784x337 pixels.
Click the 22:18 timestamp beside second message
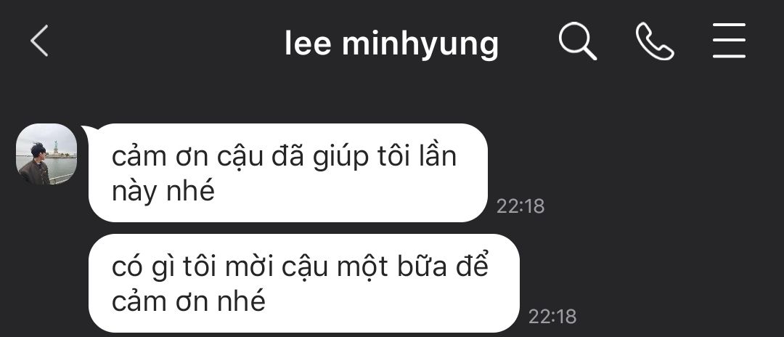(x=552, y=317)
